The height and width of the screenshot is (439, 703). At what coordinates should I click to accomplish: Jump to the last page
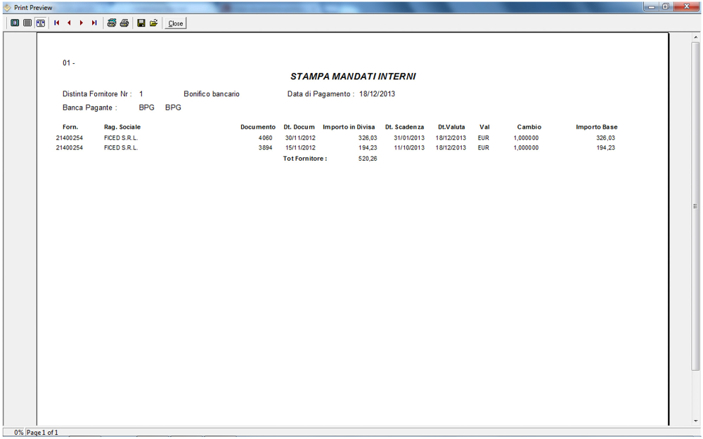point(94,23)
